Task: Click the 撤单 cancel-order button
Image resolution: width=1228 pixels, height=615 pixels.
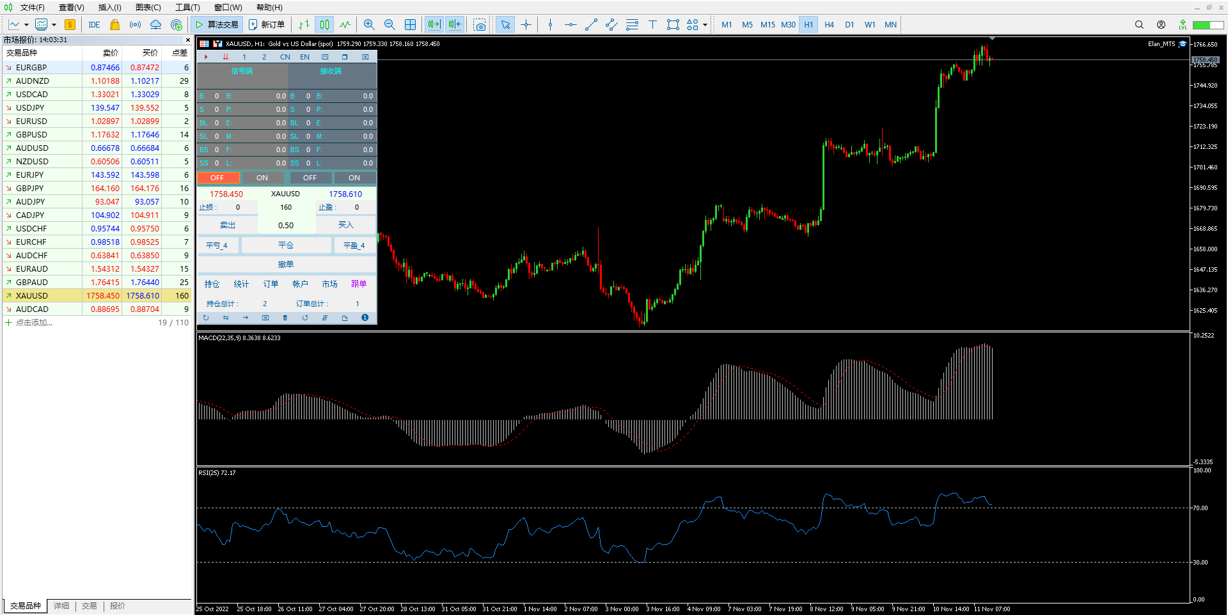Action: [286, 265]
